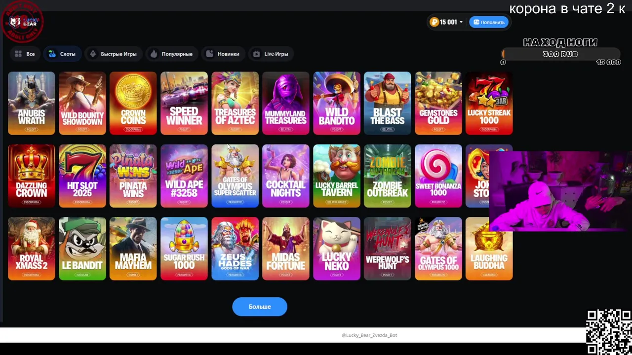Play the Crown Coins slot
Viewport: 632px width, 355px height.
133,103
